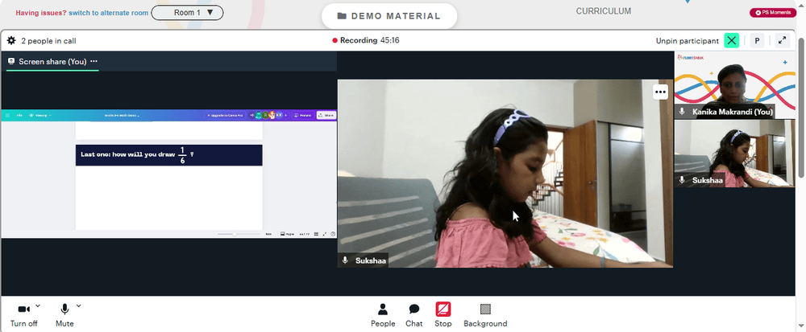Open DEMO MATERIAL folder button
Screen dimensions: 806x332
[x=389, y=16]
